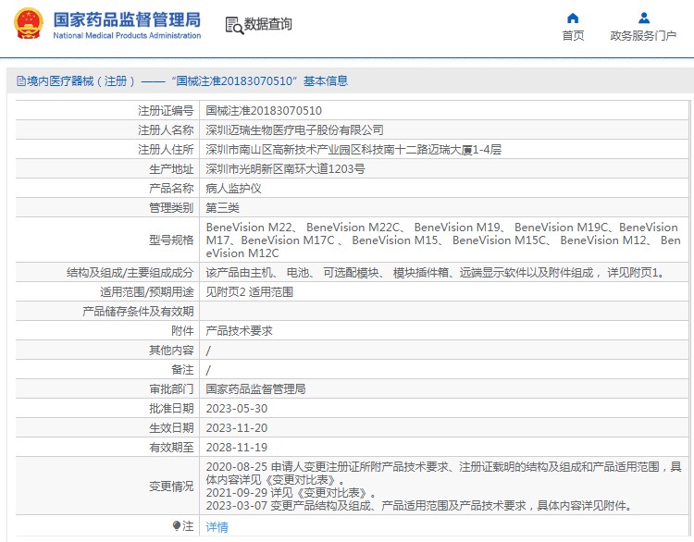Screen dimensions: 694x542
Task: Select the 注册证编号 label
Action: point(166,111)
